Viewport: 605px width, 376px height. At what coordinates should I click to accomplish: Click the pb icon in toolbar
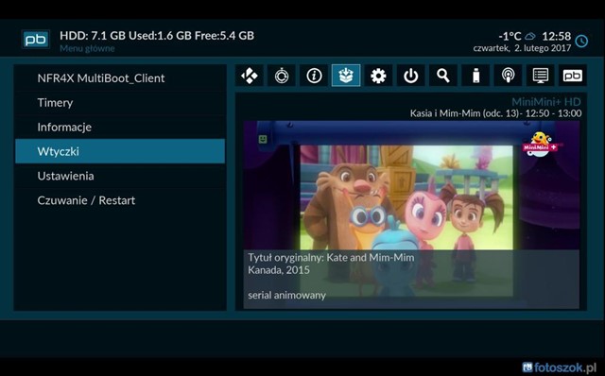pyautogui.click(x=573, y=76)
